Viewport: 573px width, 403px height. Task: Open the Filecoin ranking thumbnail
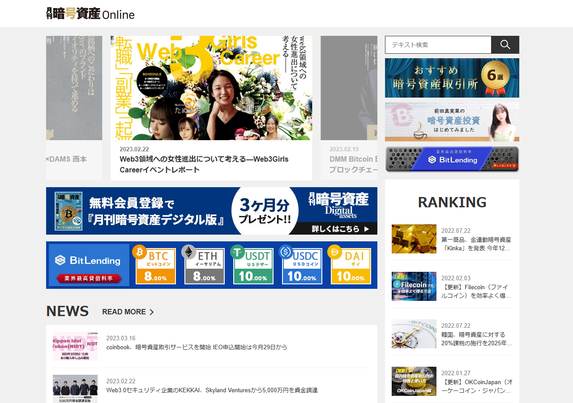point(414,286)
